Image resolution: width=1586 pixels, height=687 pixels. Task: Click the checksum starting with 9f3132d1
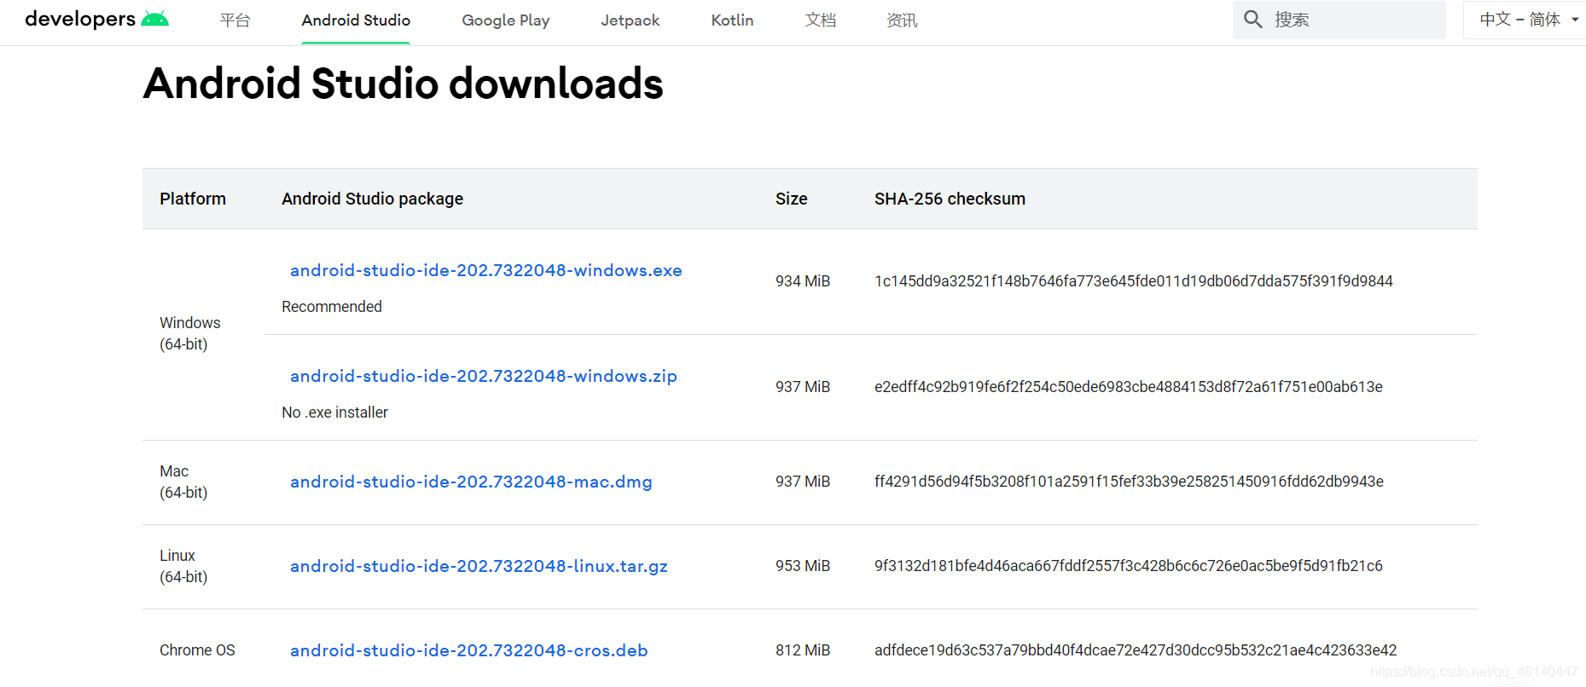point(1129,566)
